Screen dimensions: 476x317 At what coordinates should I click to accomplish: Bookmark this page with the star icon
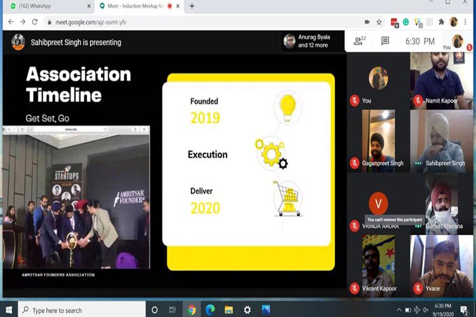379,22
